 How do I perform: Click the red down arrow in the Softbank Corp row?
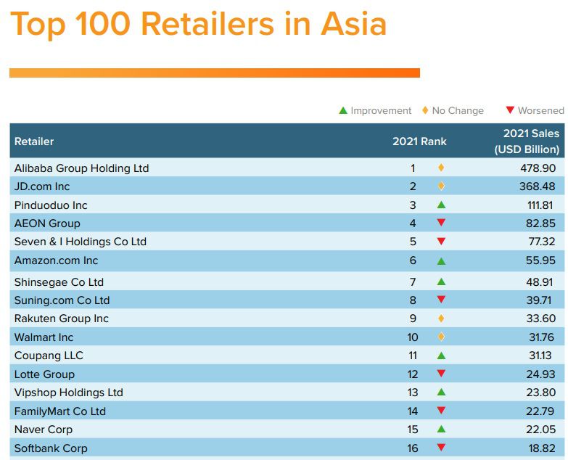click(x=441, y=448)
